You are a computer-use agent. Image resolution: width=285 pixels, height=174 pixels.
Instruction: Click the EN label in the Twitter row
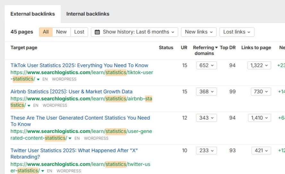pyautogui.click(x=49, y=171)
